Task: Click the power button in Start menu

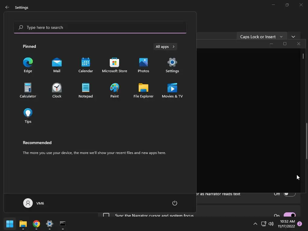Action: (x=175, y=203)
